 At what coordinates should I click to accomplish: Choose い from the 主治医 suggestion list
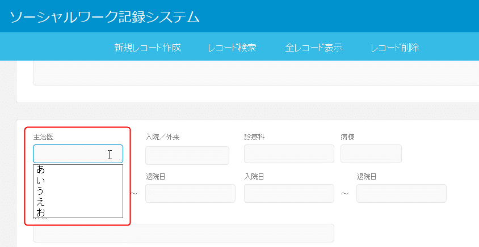point(78,180)
